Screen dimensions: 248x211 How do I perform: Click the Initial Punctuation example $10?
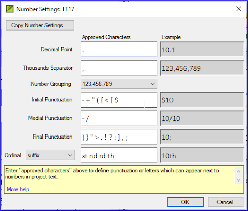tap(202, 100)
